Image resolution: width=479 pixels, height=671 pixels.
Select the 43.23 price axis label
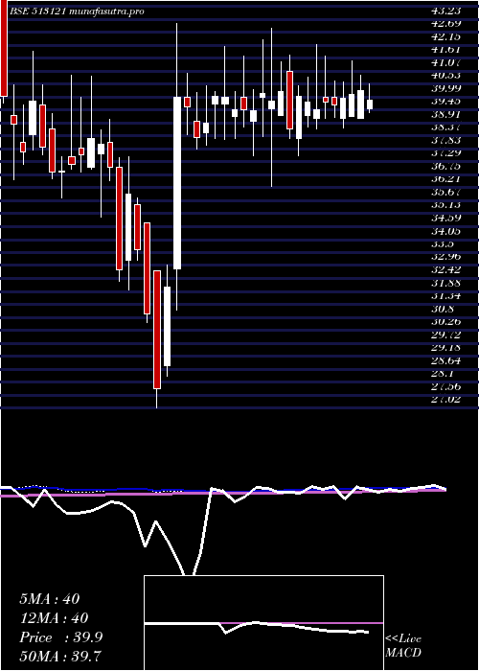[445, 12]
